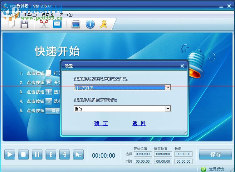The height and width of the screenshot is (172, 235).
Task: Click the blue info icon
Action: click(90, 24)
